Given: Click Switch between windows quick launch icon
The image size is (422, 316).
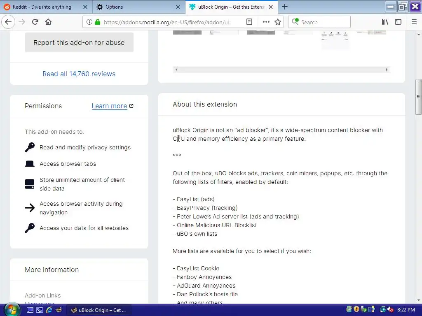Looking at the screenshot, I should pyautogui.click(x=40, y=310).
